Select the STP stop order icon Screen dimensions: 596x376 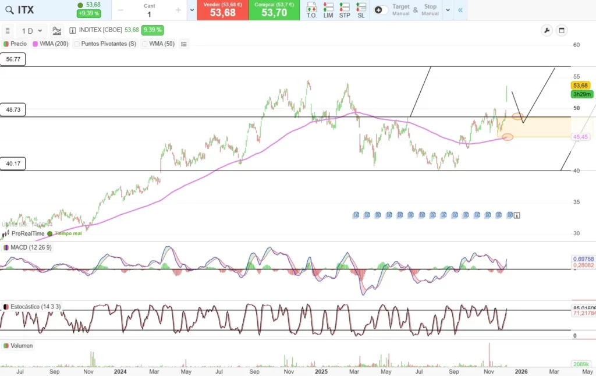tap(344, 10)
